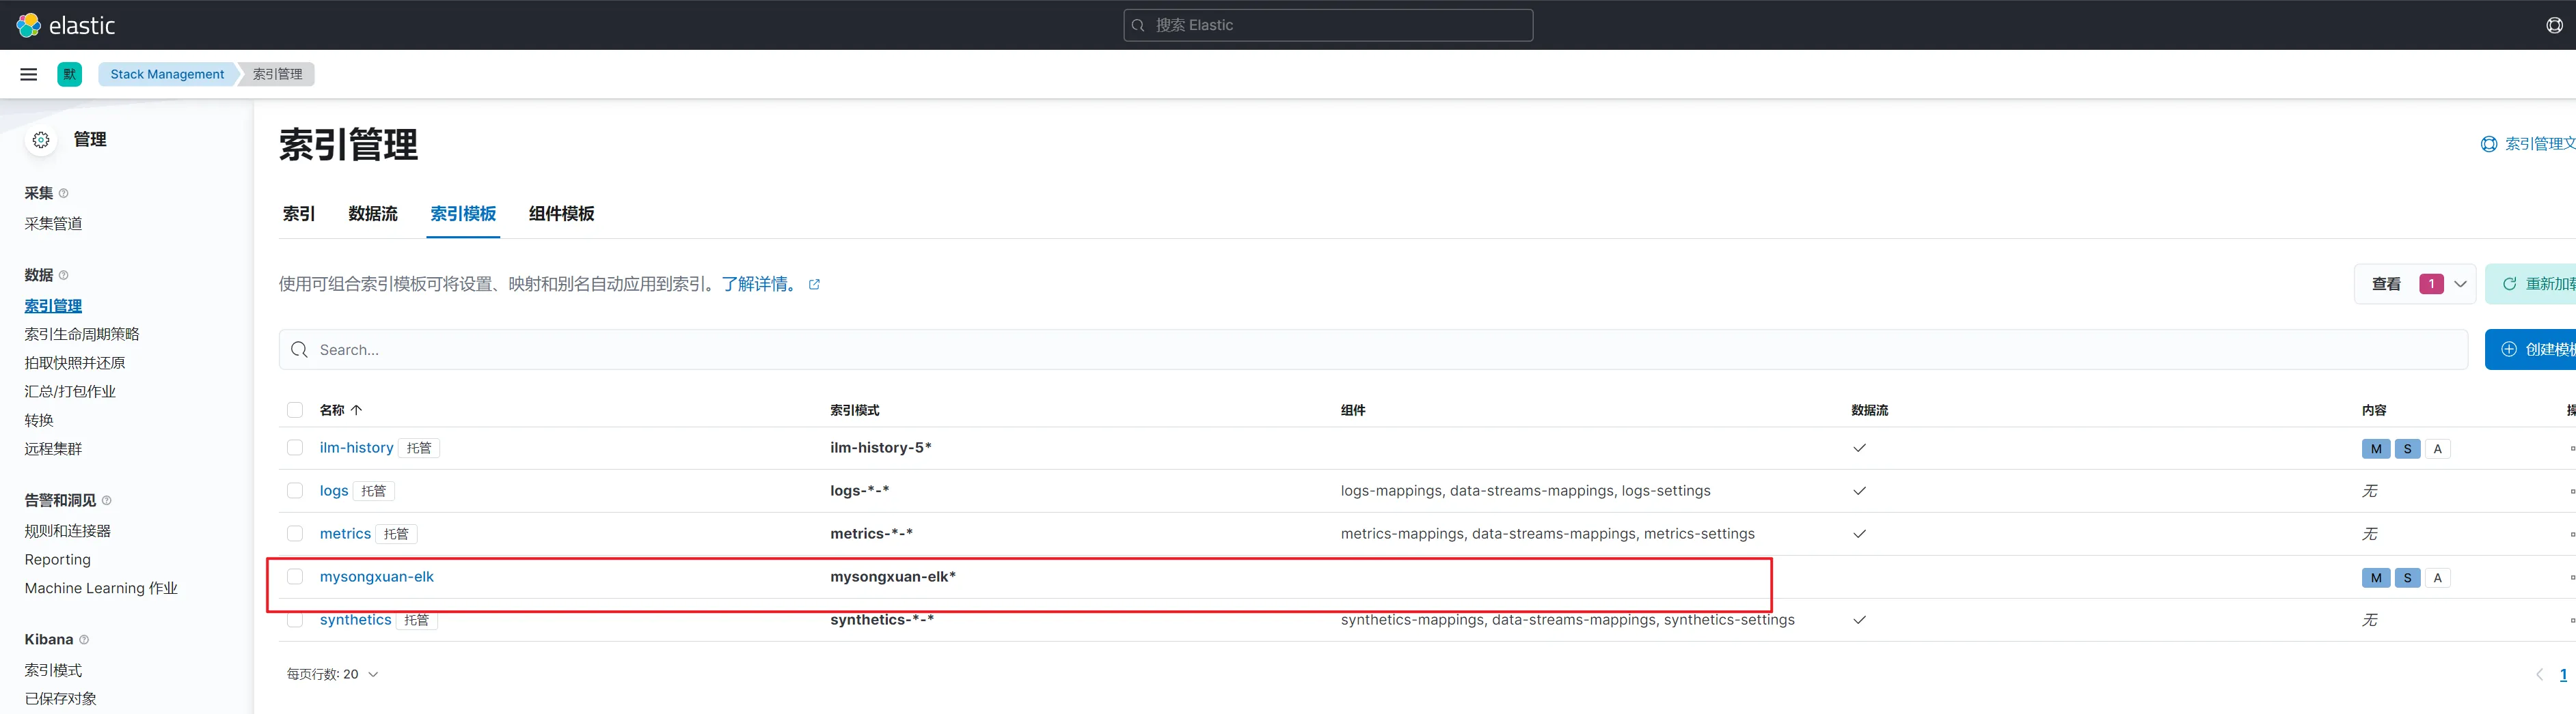Click the Elastic logo in header
The width and height of the screenshot is (2576, 714).
tap(66, 25)
